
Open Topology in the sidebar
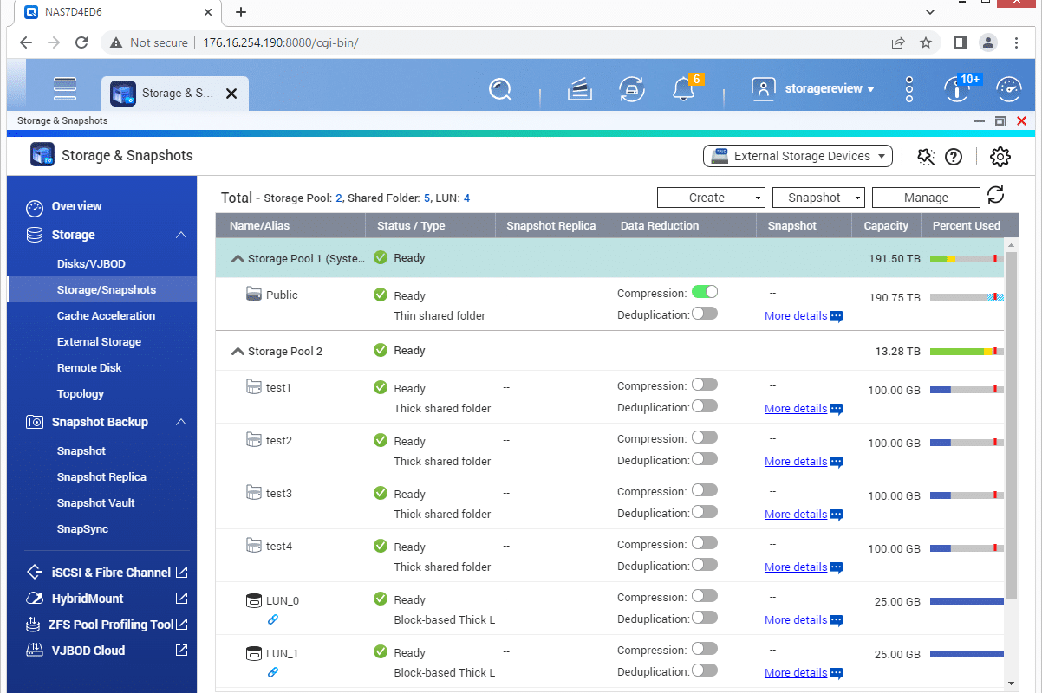[x=81, y=393]
